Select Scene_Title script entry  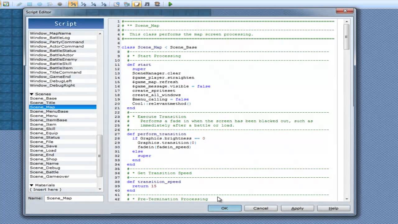(x=63, y=103)
